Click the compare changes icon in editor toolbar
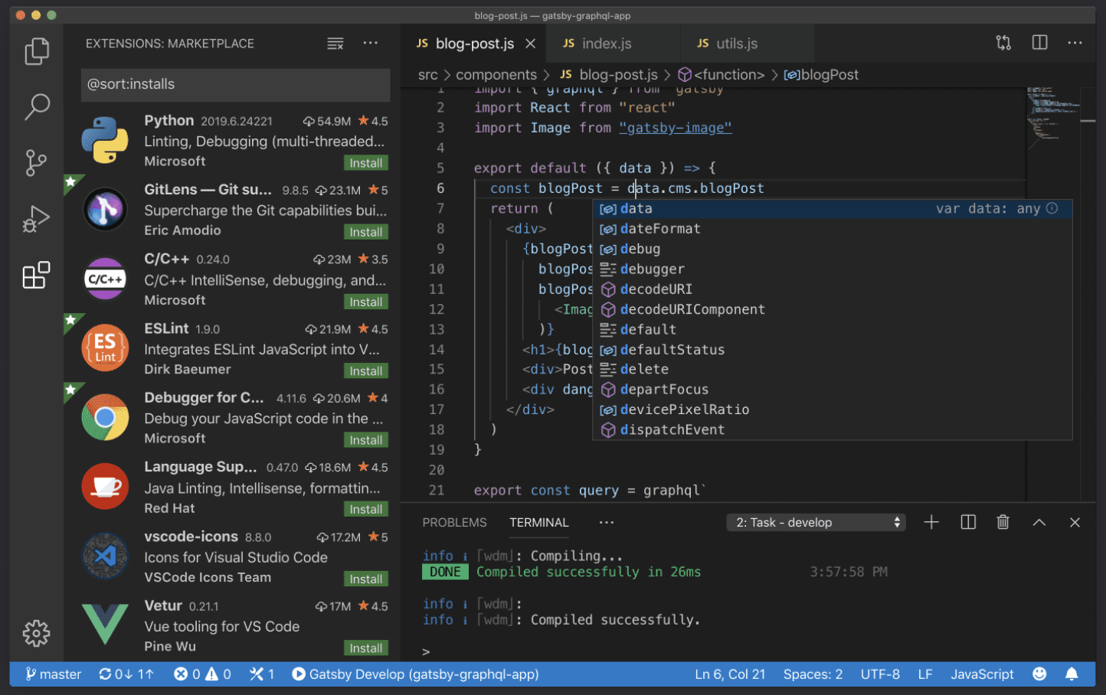The width and height of the screenshot is (1106, 695). pos(1003,43)
